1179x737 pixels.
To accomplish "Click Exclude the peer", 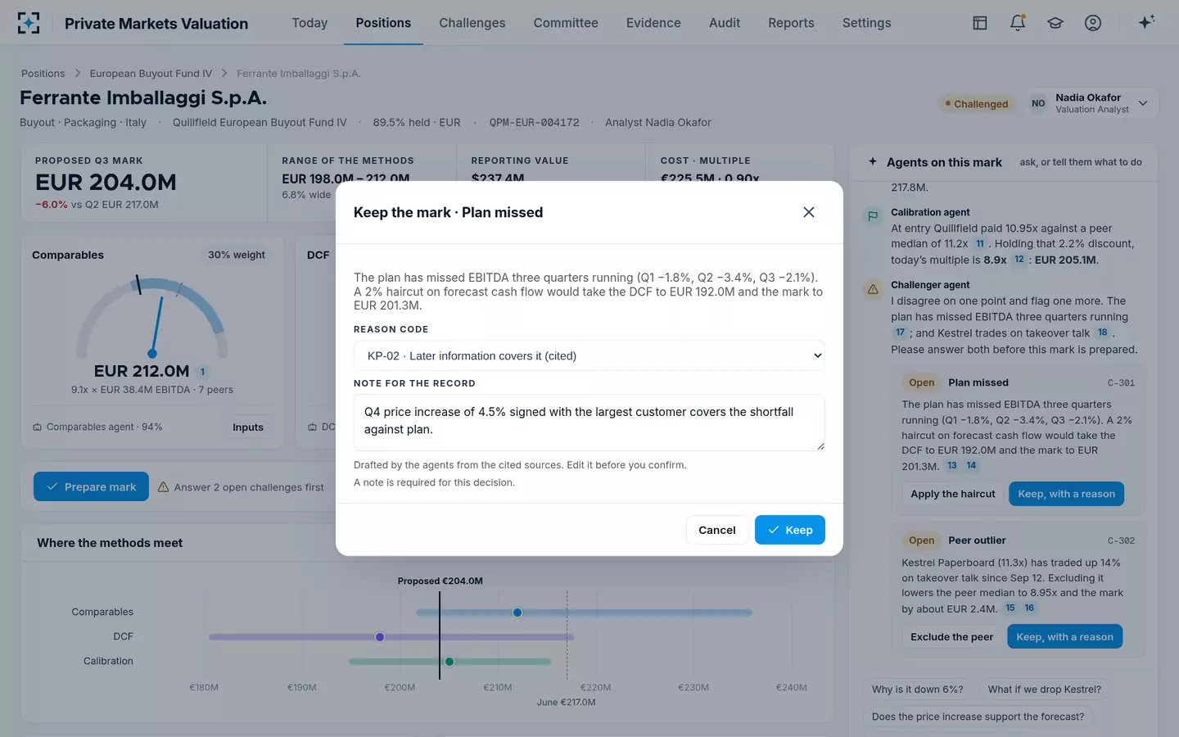I will pyautogui.click(x=952, y=637).
